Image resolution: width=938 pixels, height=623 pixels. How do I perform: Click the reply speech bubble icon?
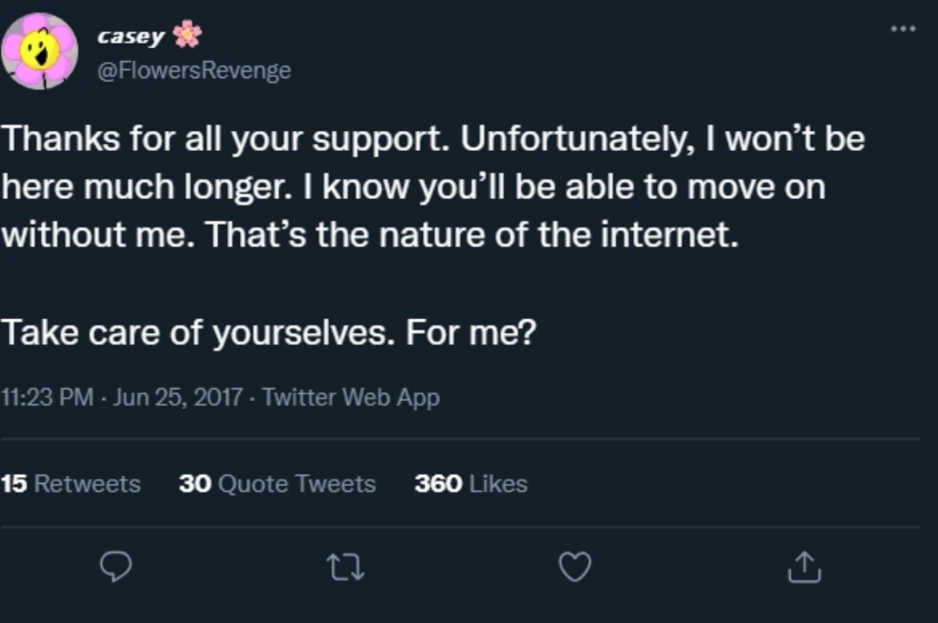(114, 568)
